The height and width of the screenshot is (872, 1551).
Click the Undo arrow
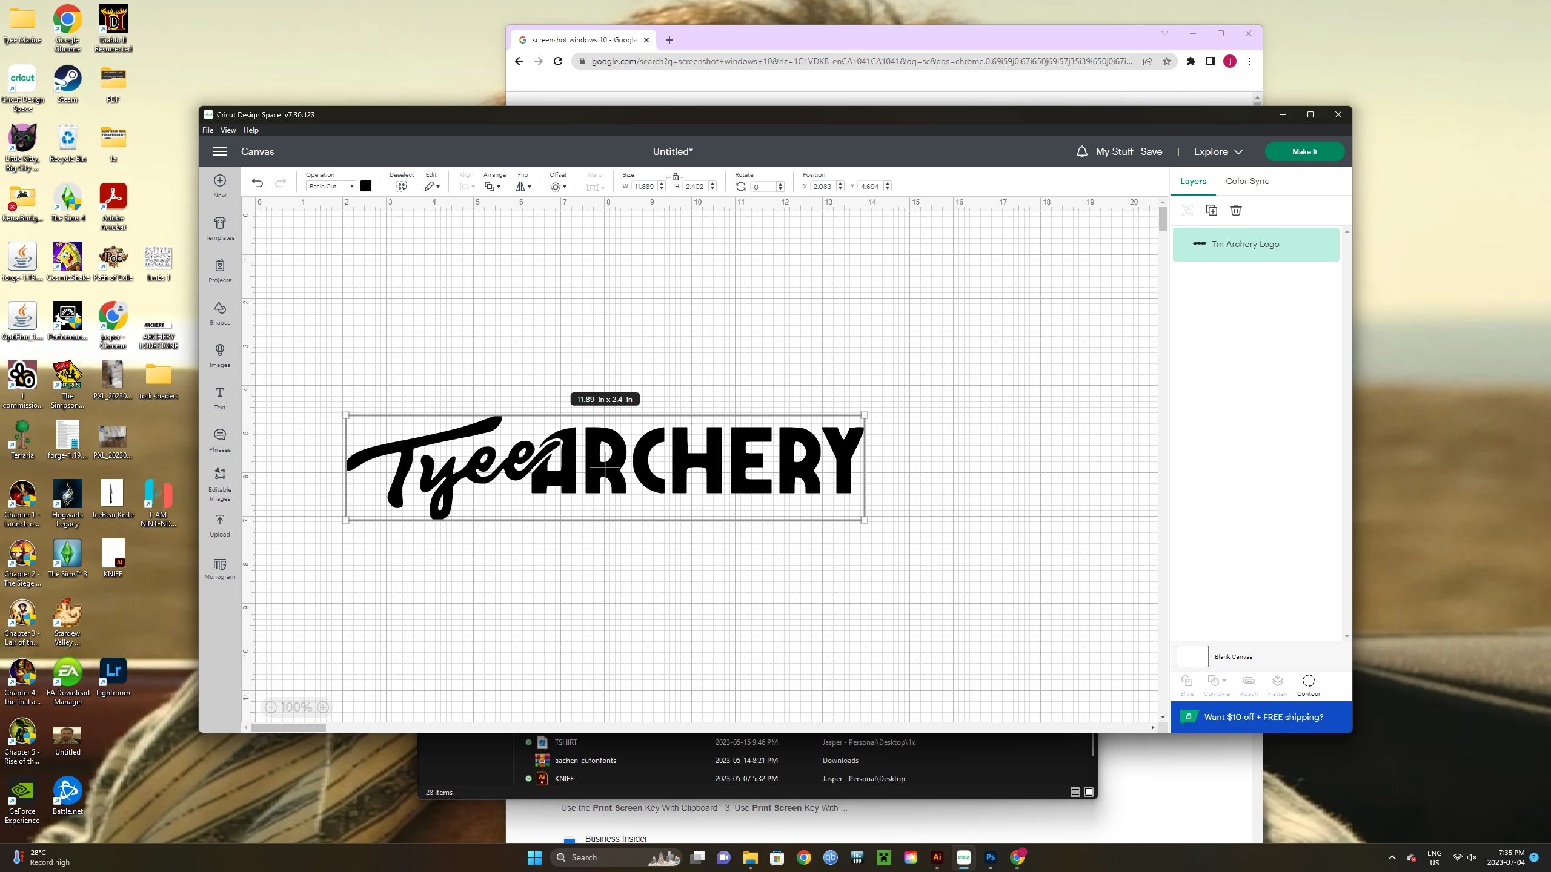click(257, 183)
